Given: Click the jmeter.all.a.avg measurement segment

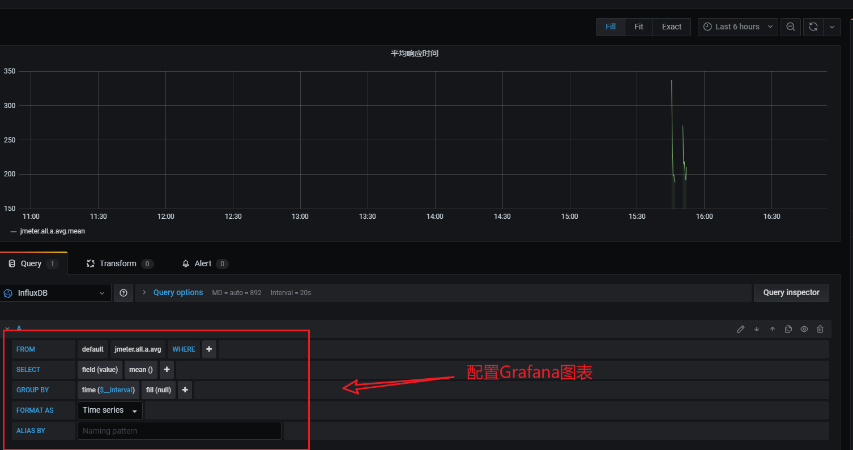Looking at the screenshot, I should 138,349.
